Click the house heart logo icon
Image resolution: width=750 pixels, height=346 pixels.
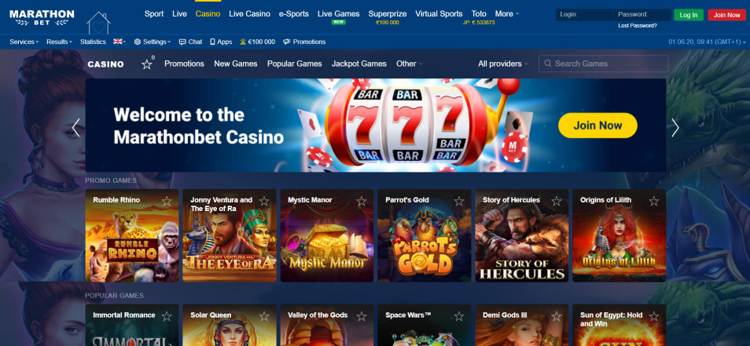click(98, 23)
